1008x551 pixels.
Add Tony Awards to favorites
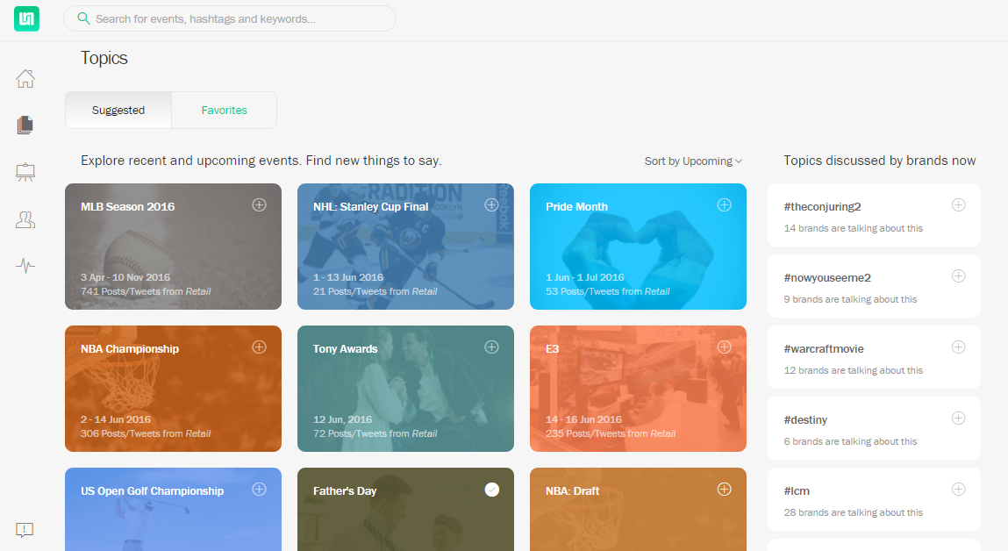[492, 347]
